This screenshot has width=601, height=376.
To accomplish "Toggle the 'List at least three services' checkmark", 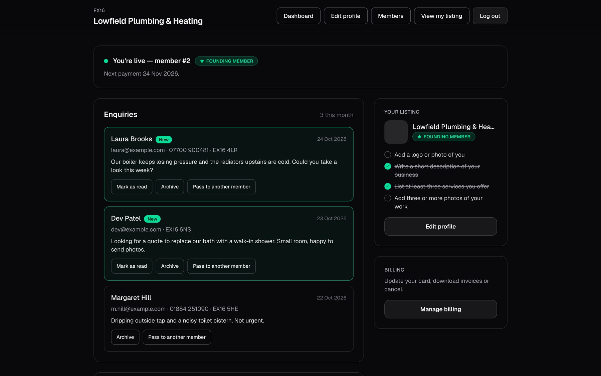I will tap(388, 186).
